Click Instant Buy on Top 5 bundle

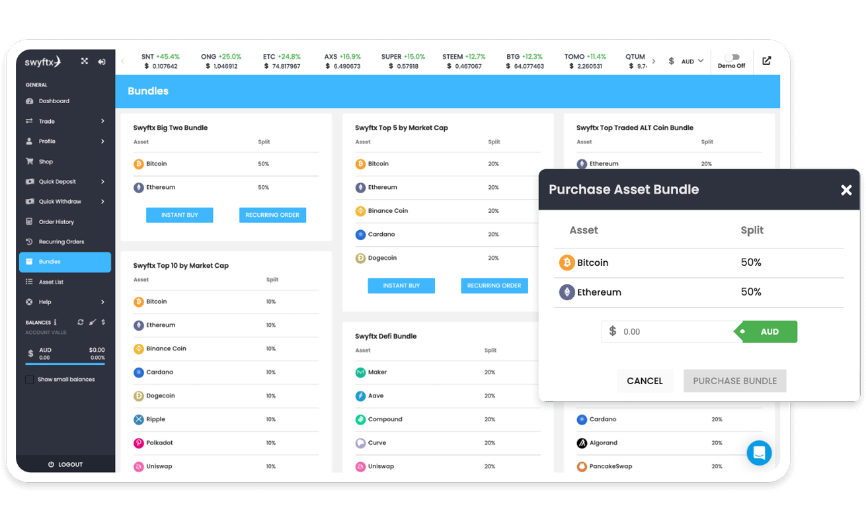coord(401,286)
